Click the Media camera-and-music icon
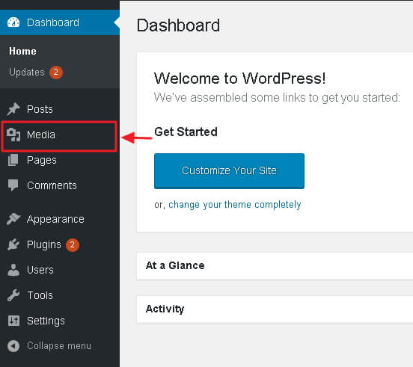This screenshot has height=367, width=413. tap(13, 135)
